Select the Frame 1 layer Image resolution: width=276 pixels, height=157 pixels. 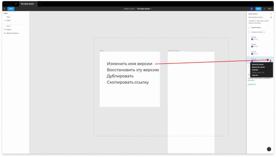coord(9,30)
